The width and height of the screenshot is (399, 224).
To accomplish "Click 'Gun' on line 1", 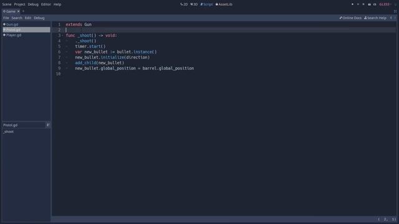I will pyautogui.click(x=88, y=25).
